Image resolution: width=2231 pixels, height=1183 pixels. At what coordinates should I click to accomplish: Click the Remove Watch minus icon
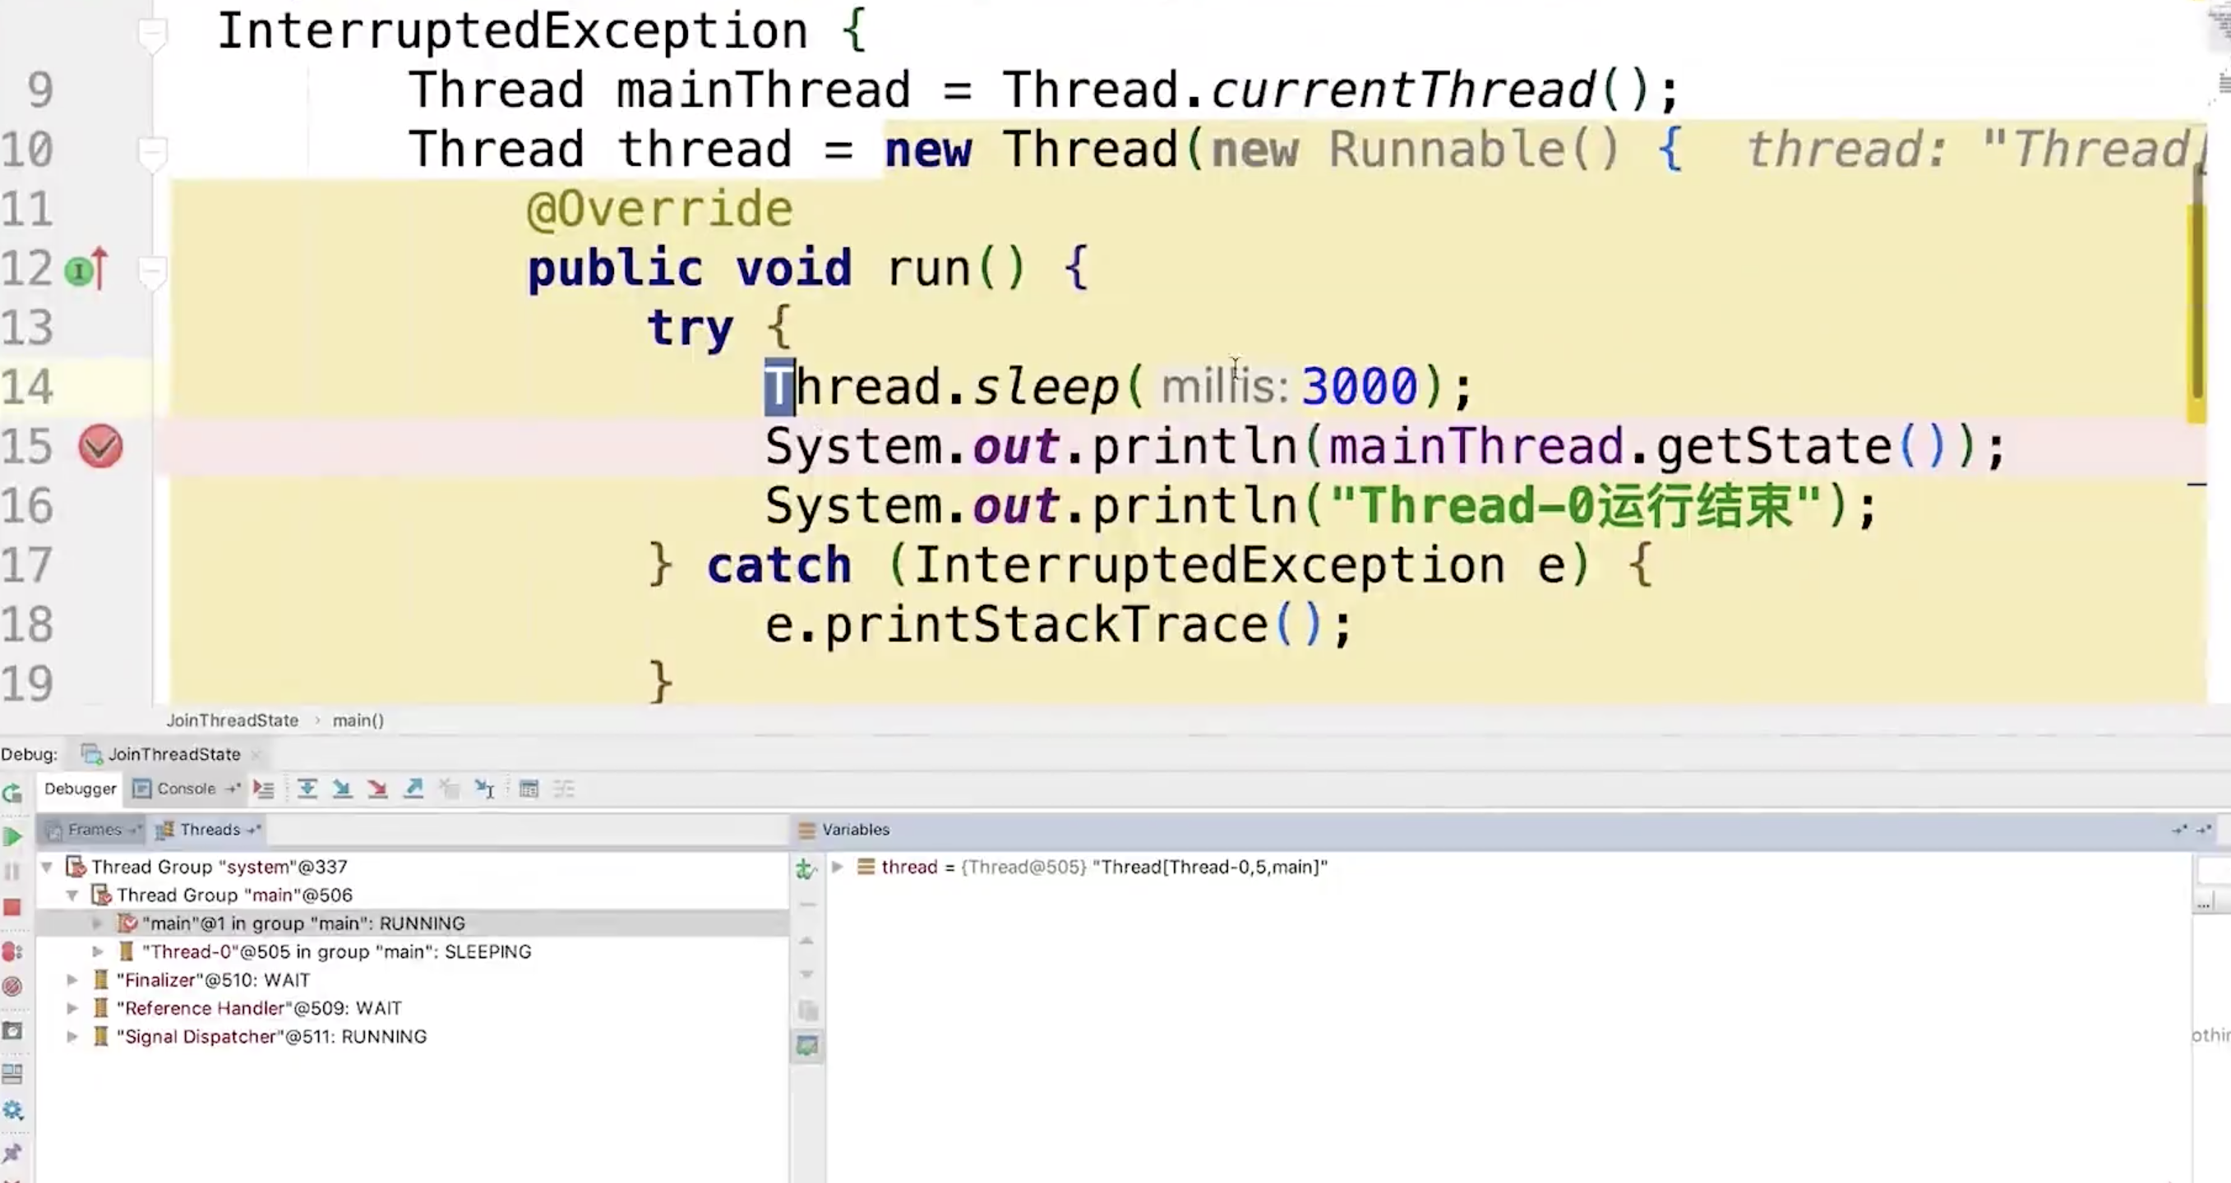(x=807, y=905)
